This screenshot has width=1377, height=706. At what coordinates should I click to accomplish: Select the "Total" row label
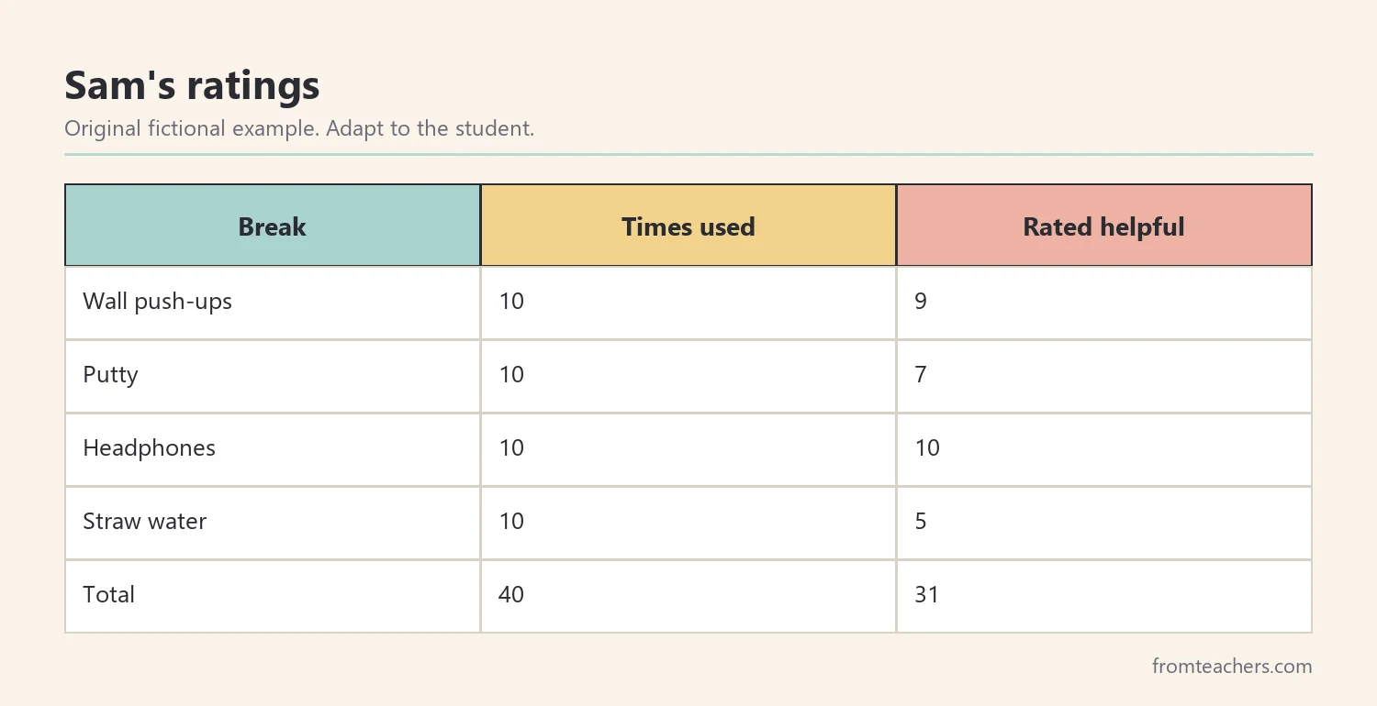[x=108, y=595]
